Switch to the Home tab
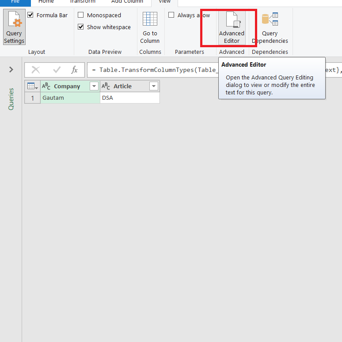Viewport: 342px width, 342px height. [x=46, y=2]
